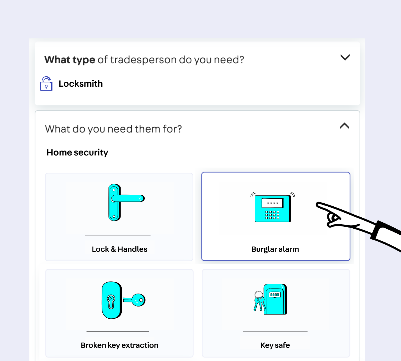
Task: Select the 'Key safe' label
Action: (x=275, y=345)
